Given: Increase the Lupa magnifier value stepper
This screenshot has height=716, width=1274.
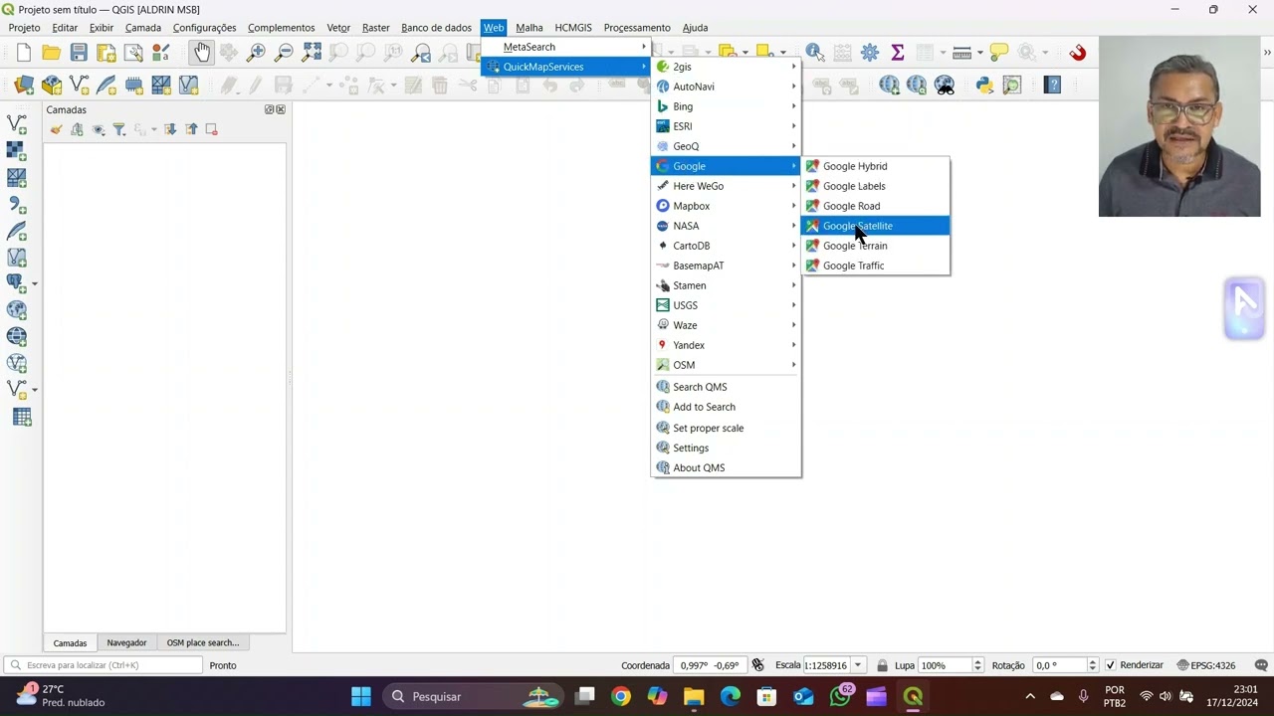Looking at the screenshot, I should point(977,661).
